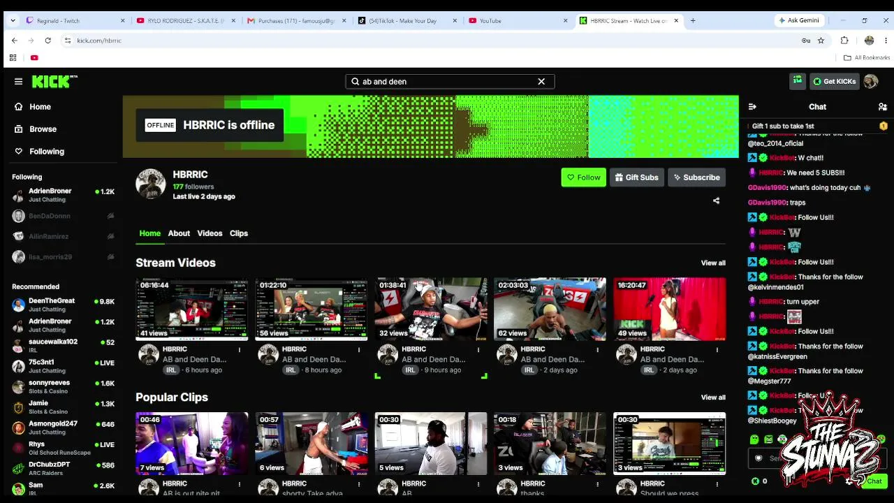Switch to the Clips tab
Image resolution: width=894 pixels, height=503 pixels.
pos(239,233)
